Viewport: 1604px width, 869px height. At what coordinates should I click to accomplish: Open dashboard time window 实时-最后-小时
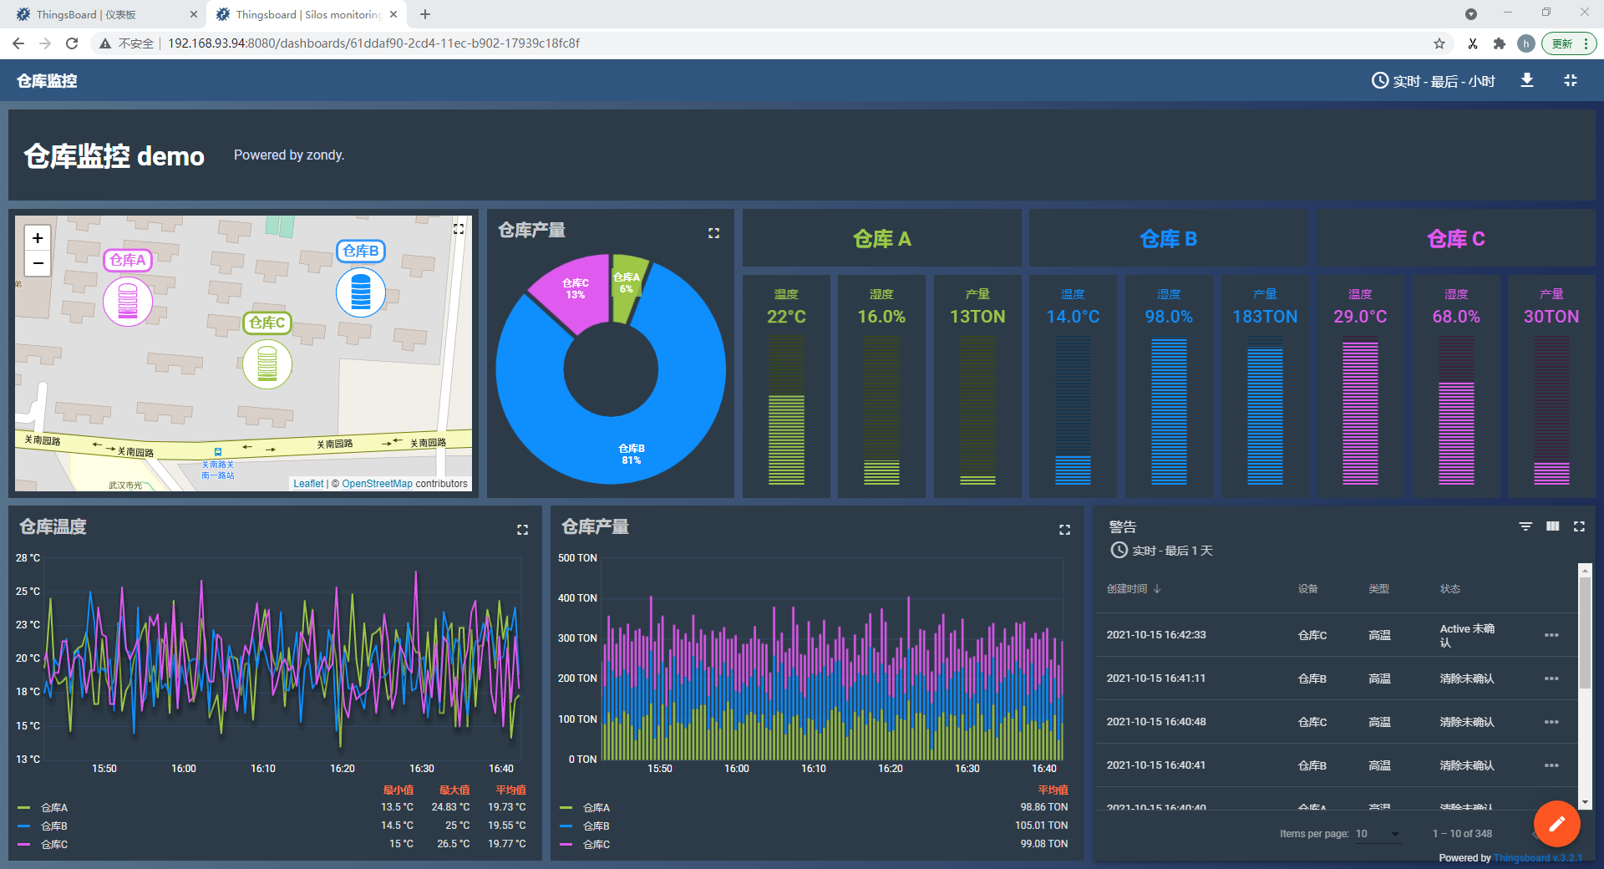(x=1434, y=81)
